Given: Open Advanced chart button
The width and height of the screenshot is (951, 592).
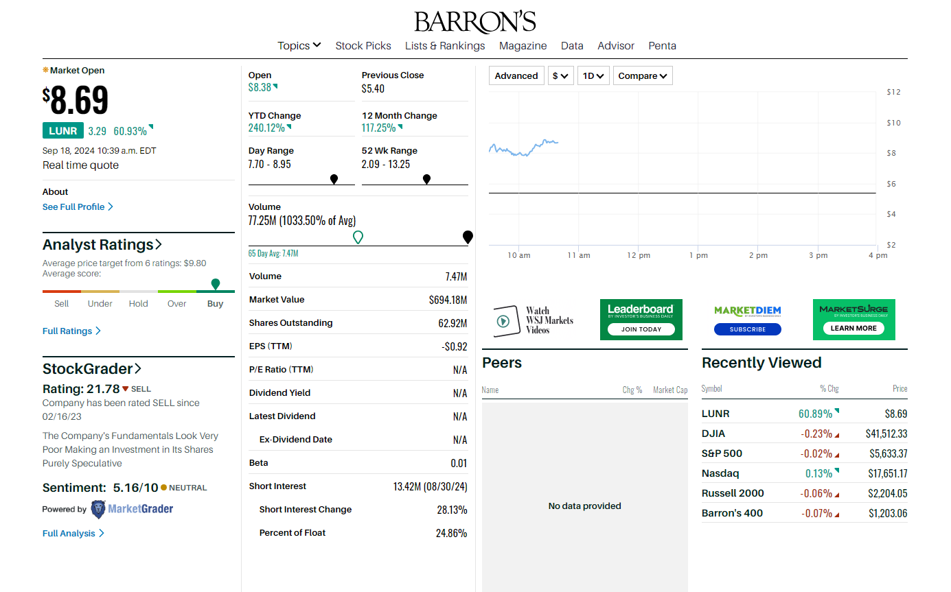Looking at the screenshot, I should click(516, 75).
